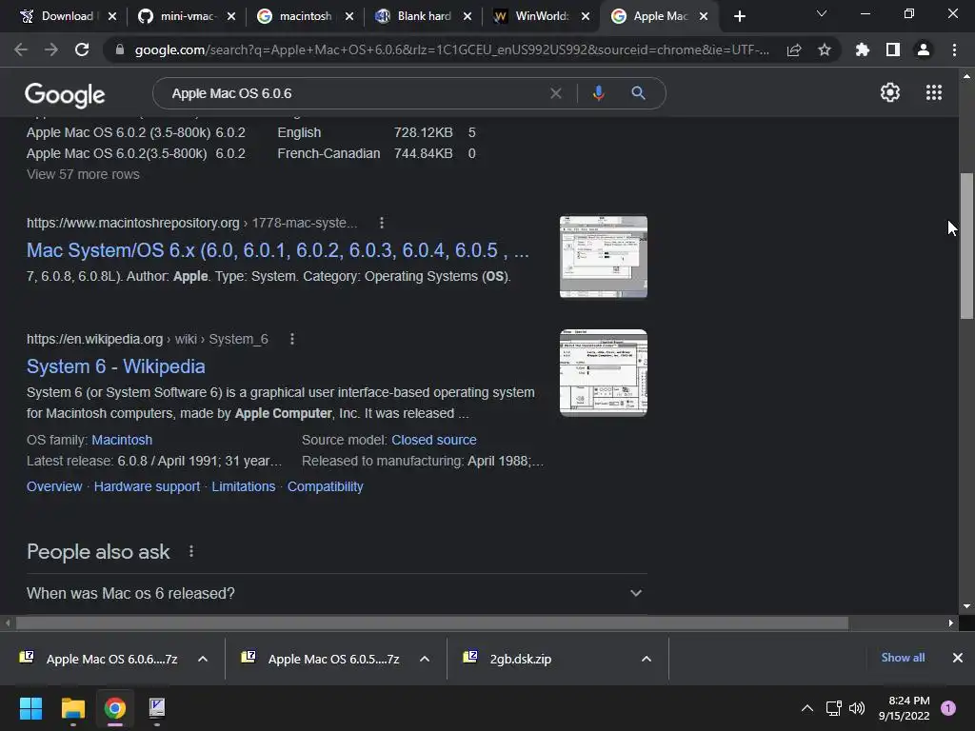Open the Macintosh OS family link
The height and width of the screenshot is (731, 975).
122,440
